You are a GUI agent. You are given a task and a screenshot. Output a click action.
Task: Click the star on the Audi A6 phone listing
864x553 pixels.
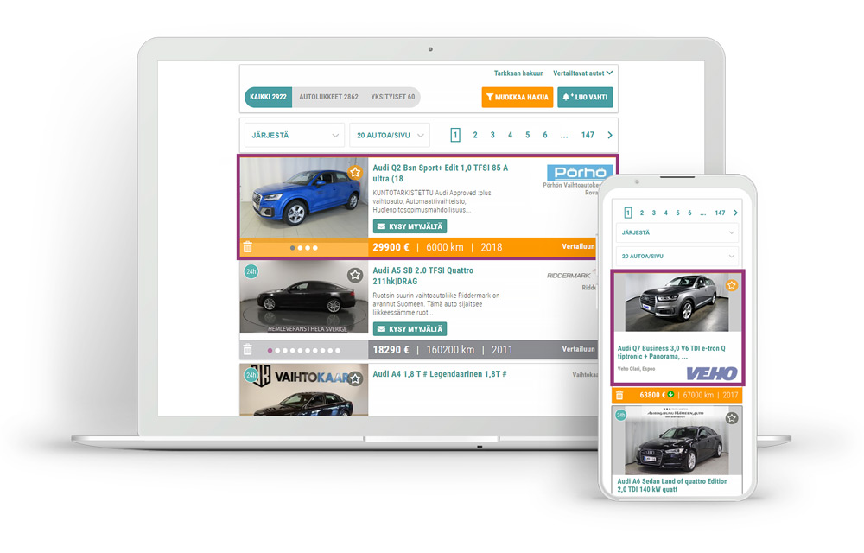[x=731, y=418]
